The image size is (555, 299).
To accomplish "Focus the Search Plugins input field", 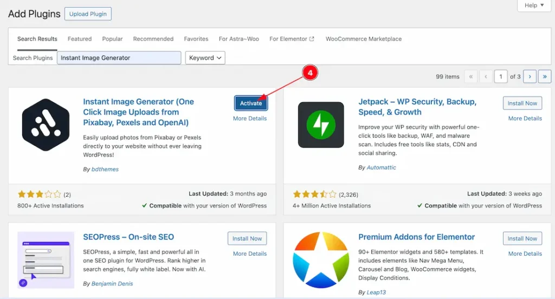I will point(119,57).
